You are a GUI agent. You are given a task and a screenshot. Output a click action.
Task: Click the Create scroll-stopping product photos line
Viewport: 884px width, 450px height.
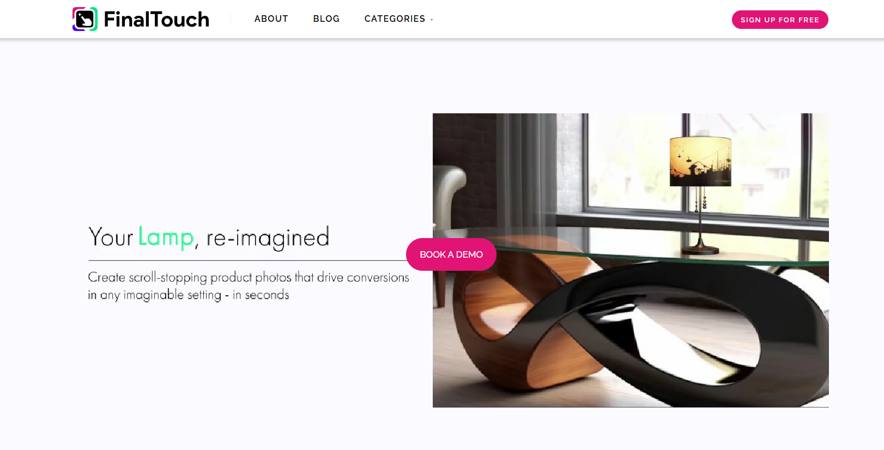click(x=249, y=277)
